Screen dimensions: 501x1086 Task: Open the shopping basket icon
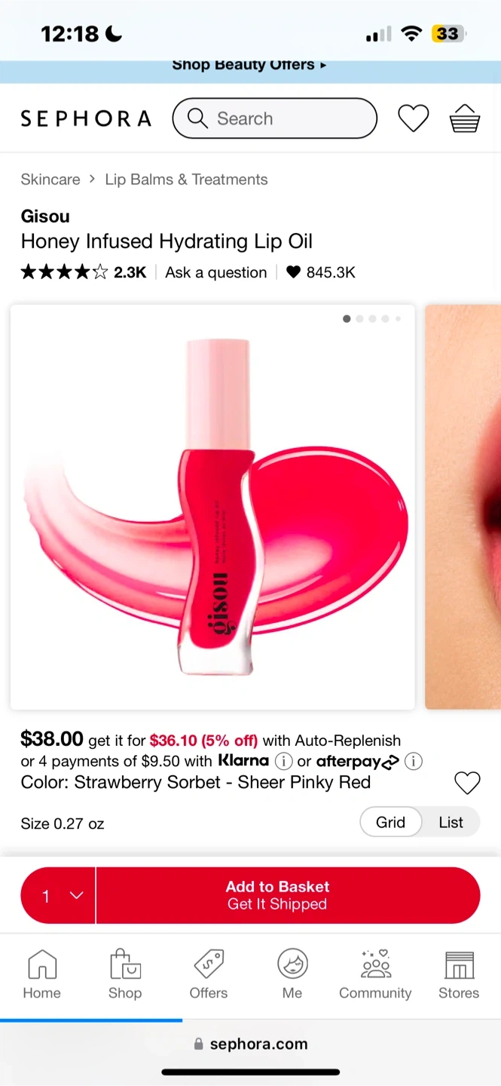(465, 118)
